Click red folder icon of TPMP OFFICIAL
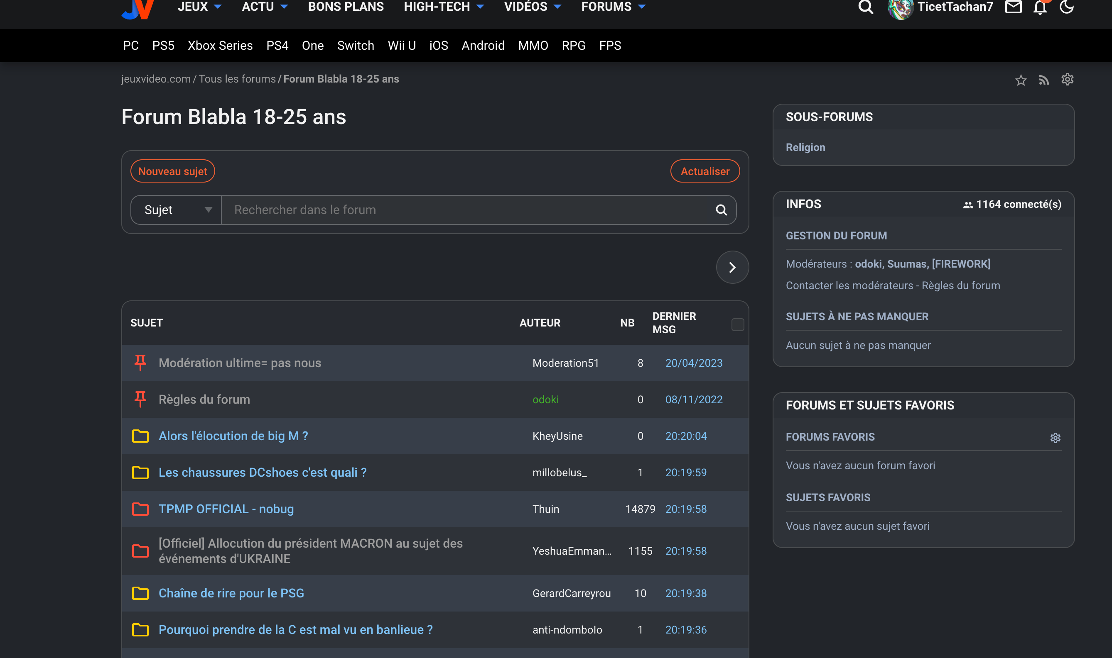This screenshot has width=1112, height=658. (140, 509)
